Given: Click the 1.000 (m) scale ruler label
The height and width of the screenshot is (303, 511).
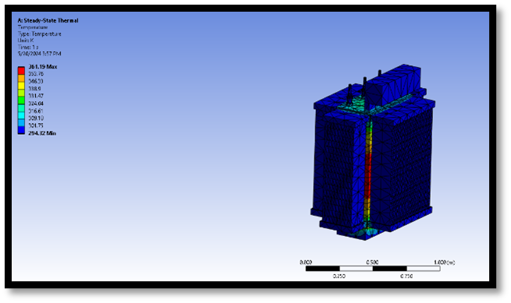Looking at the screenshot, I should tap(445, 262).
